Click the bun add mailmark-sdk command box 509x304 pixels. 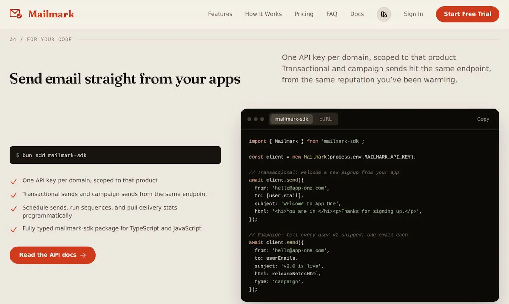(115, 155)
